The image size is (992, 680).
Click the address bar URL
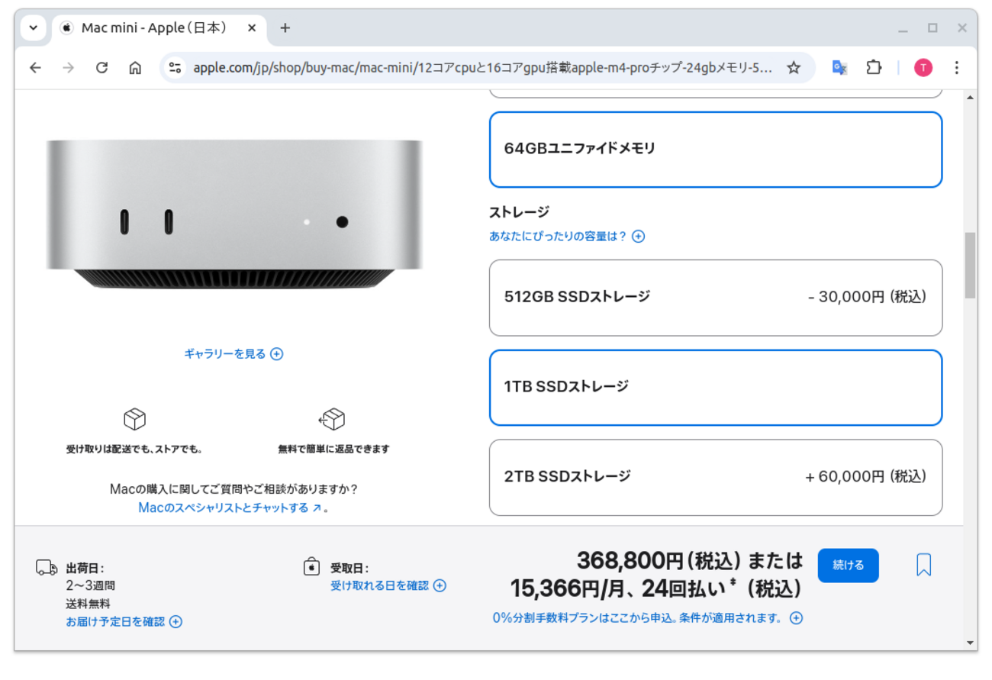click(482, 68)
